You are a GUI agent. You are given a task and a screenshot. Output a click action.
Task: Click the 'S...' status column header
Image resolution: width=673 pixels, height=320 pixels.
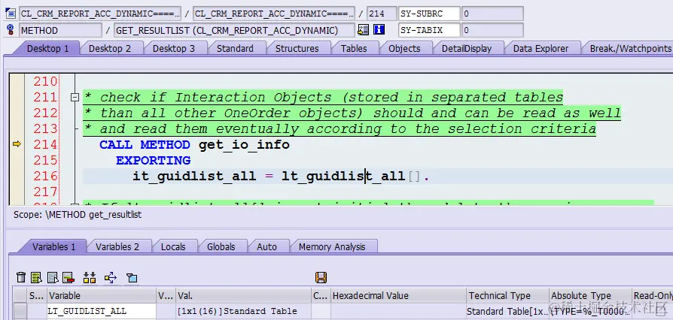[x=36, y=295]
